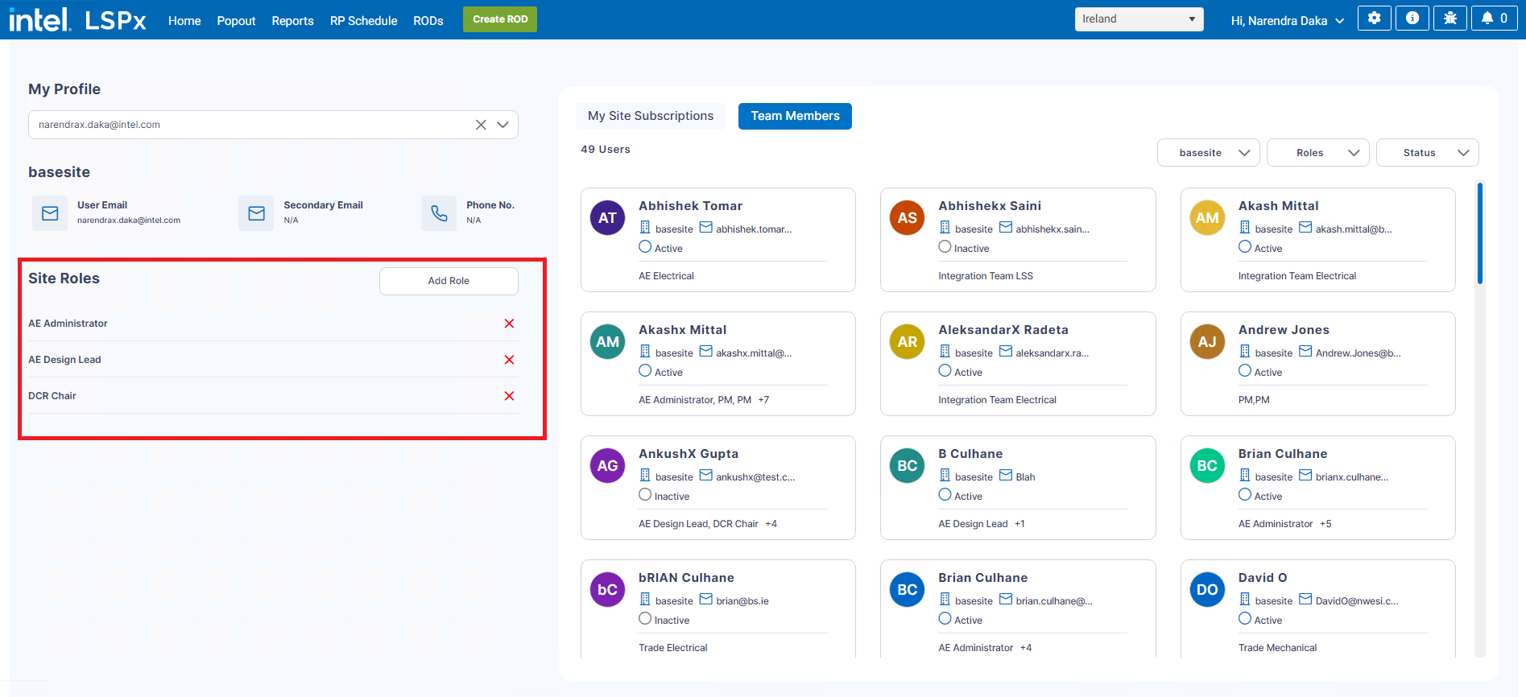The height and width of the screenshot is (697, 1526).
Task: Switch to My Site Subscriptions tab
Action: [x=650, y=116]
